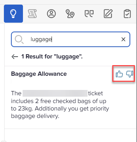Click the 'baggage delivery.' closing line
Viewport: 137px width, 142px height.
[x=35, y=116]
